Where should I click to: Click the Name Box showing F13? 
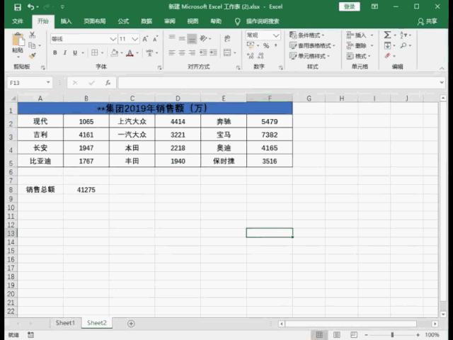(x=29, y=83)
